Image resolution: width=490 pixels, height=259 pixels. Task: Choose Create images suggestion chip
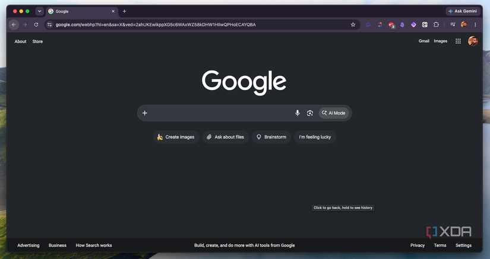click(176, 137)
